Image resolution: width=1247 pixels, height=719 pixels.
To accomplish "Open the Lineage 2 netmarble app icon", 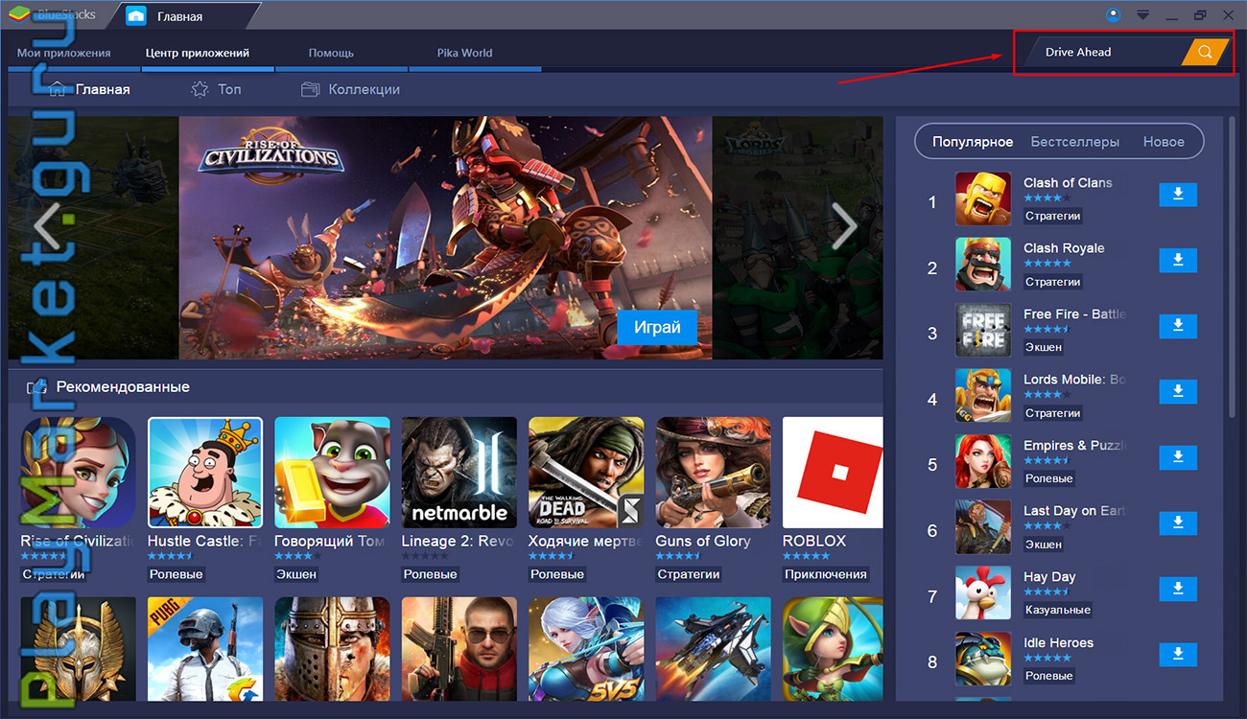I will (x=459, y=473).
